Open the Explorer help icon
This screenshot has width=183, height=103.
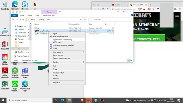pos(132,15)
